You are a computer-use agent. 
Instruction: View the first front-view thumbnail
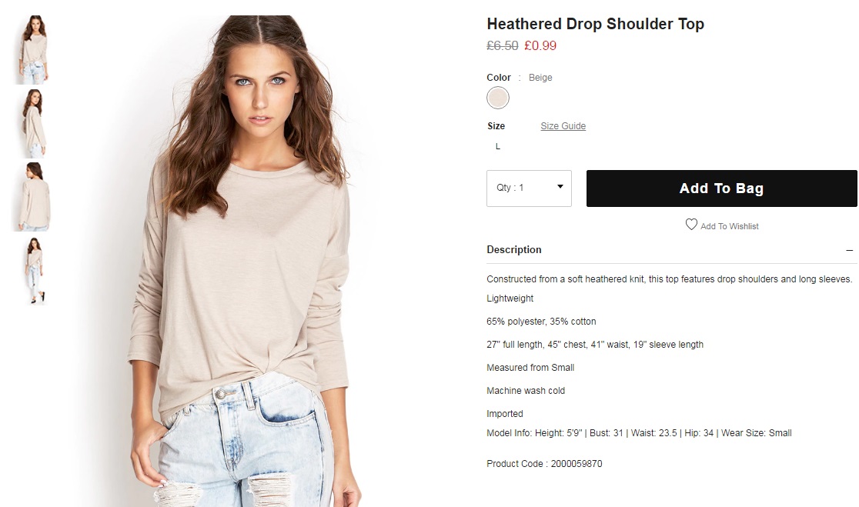(x=34, y=49)
